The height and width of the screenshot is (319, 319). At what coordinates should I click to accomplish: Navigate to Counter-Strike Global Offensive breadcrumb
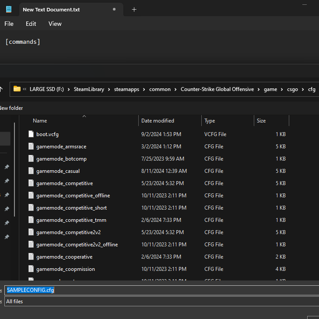(217, 89)
